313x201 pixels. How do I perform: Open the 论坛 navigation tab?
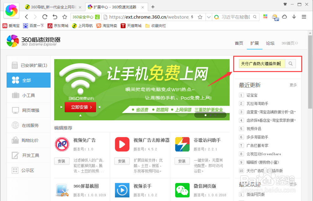[x=270, y=43]
